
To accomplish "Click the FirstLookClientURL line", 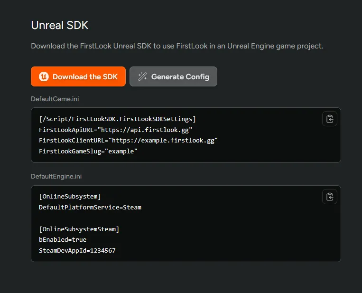I will pos(128,141).
